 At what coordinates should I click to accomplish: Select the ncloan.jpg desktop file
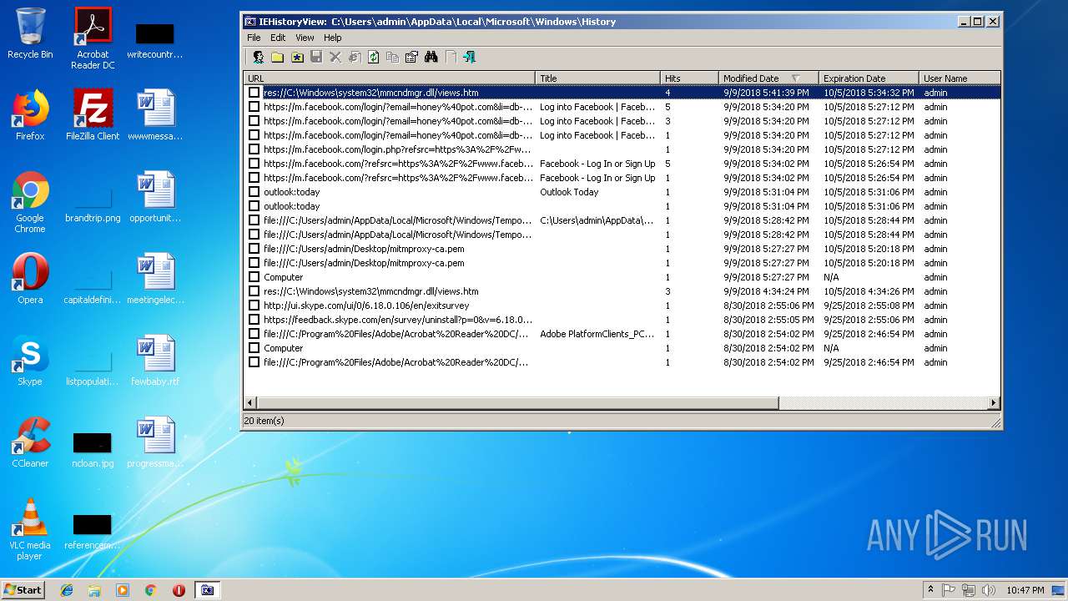[93, 449]
